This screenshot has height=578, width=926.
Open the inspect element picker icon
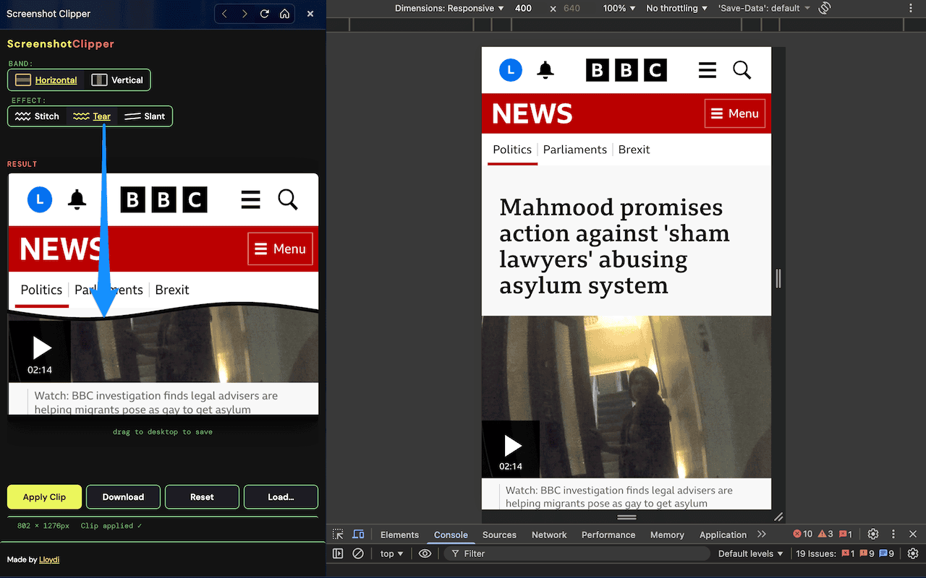[338, 535]
